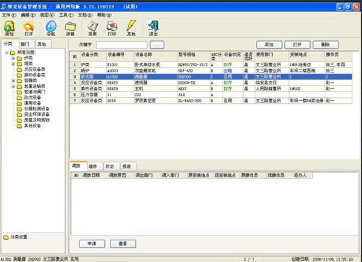The width and height of the screenshot is (362, 262).
Task: Click the ellipsis search button beside keyword field
Action: point(157,45)
